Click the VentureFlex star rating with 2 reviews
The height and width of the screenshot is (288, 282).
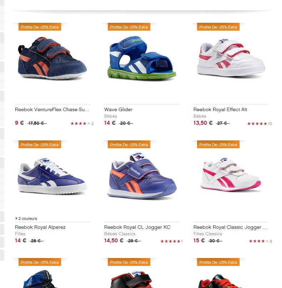click(82, 124)
